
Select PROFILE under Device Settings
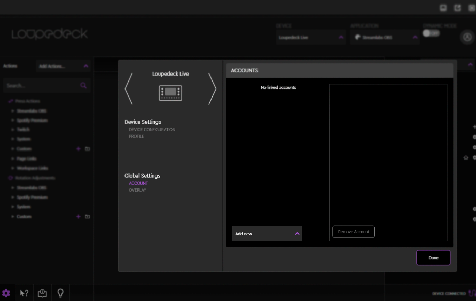136,136
